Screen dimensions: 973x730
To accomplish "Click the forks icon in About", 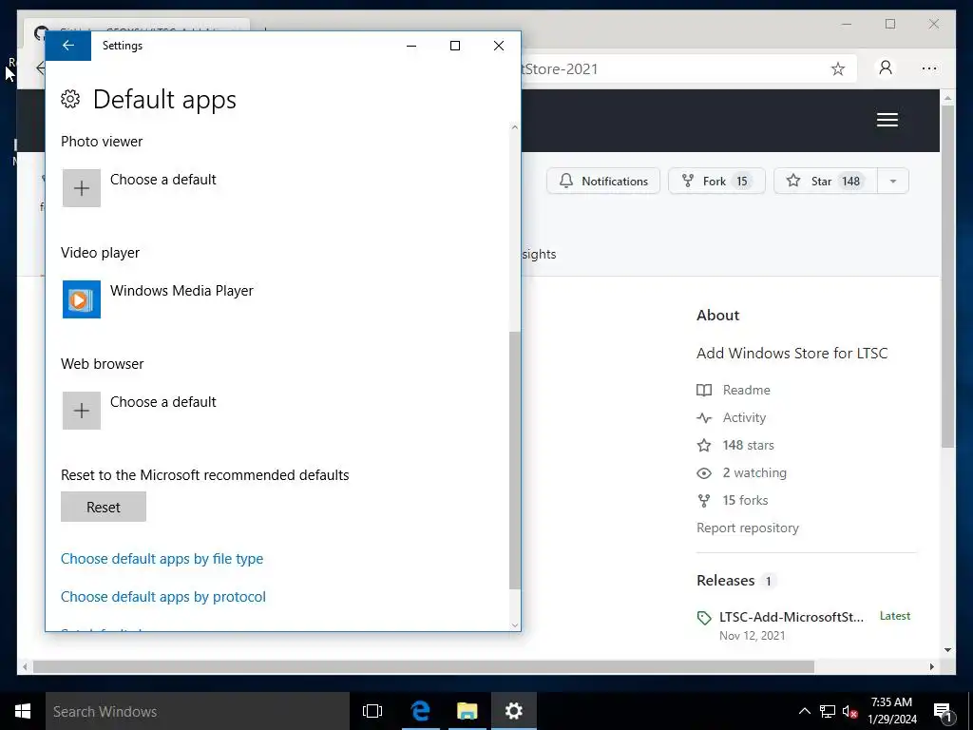I will point(704,500).
